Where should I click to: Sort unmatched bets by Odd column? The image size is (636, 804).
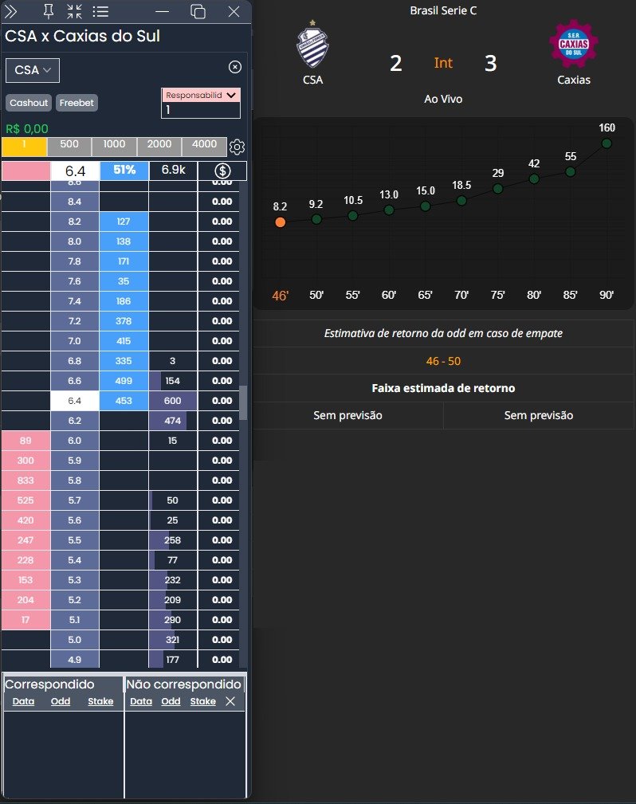click(x=171, y=701)
